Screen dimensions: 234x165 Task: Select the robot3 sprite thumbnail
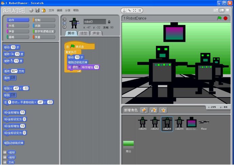click(x=167, y=124)
